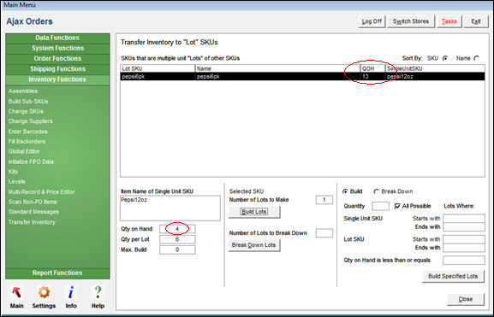Click Build Specified Lots button
Screen dimensions: 494x317
click(x=453, y=276)
